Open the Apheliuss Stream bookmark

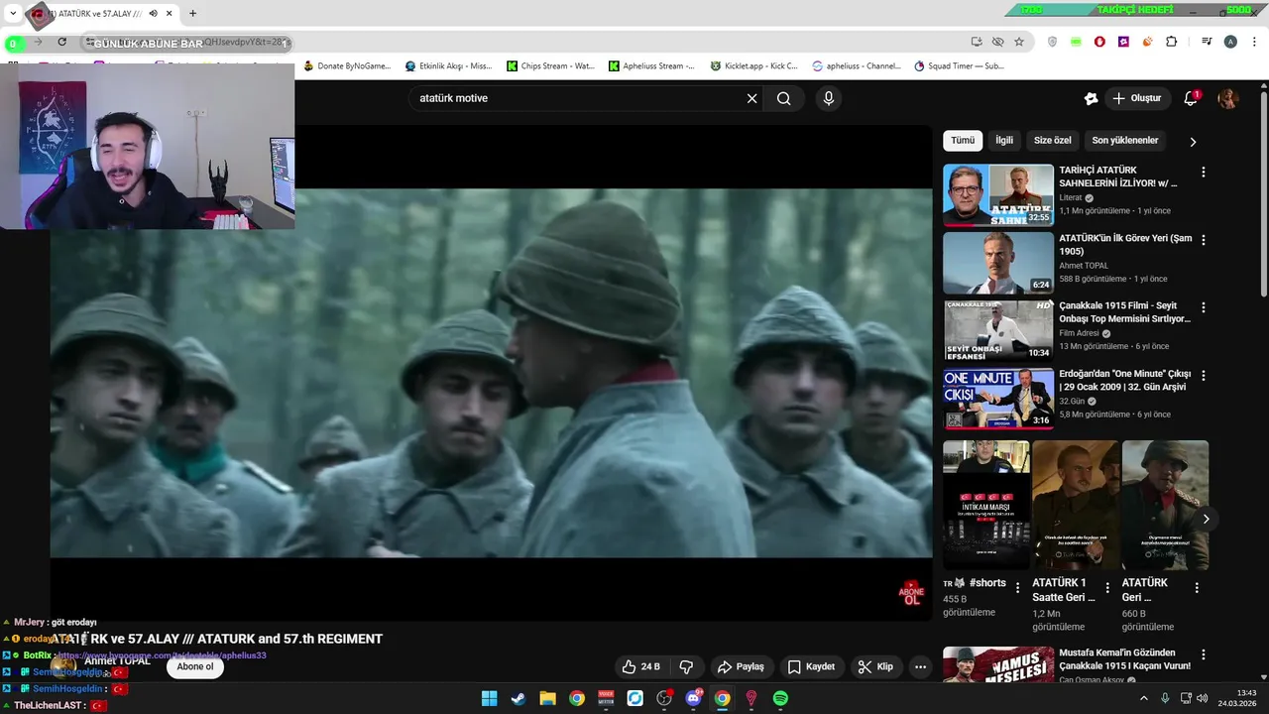click(x=652, y=66)
